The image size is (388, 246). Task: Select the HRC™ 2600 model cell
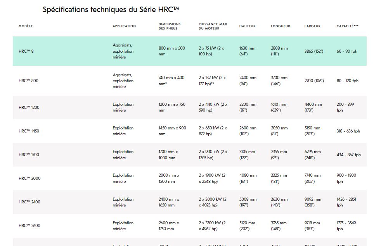click(x=29, y=225)
